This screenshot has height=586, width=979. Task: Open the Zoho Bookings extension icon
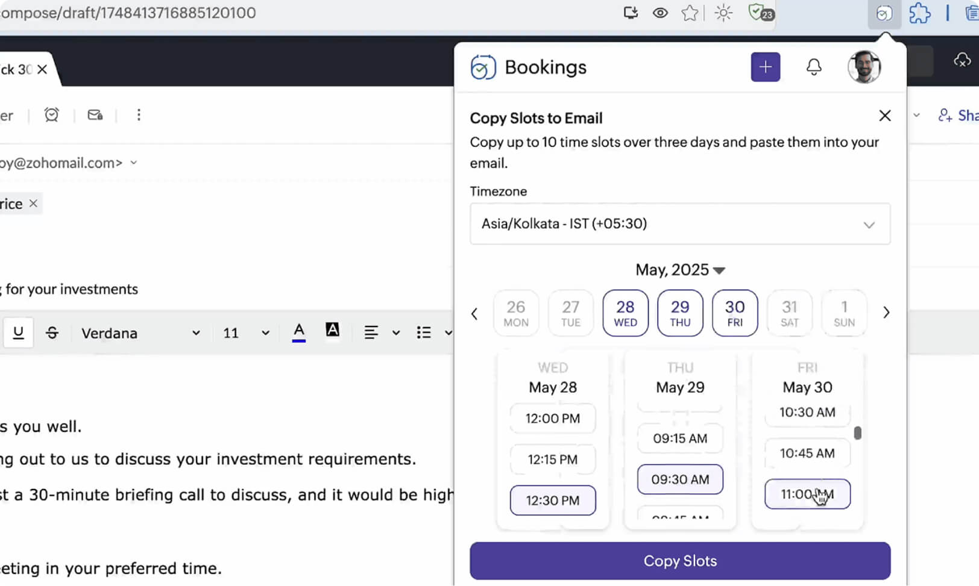tap(884, 13)
